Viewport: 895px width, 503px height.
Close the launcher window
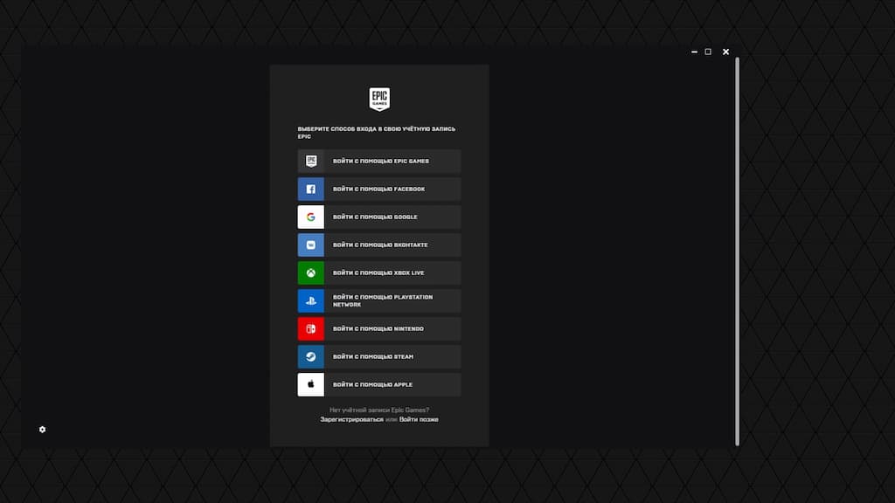725,52
